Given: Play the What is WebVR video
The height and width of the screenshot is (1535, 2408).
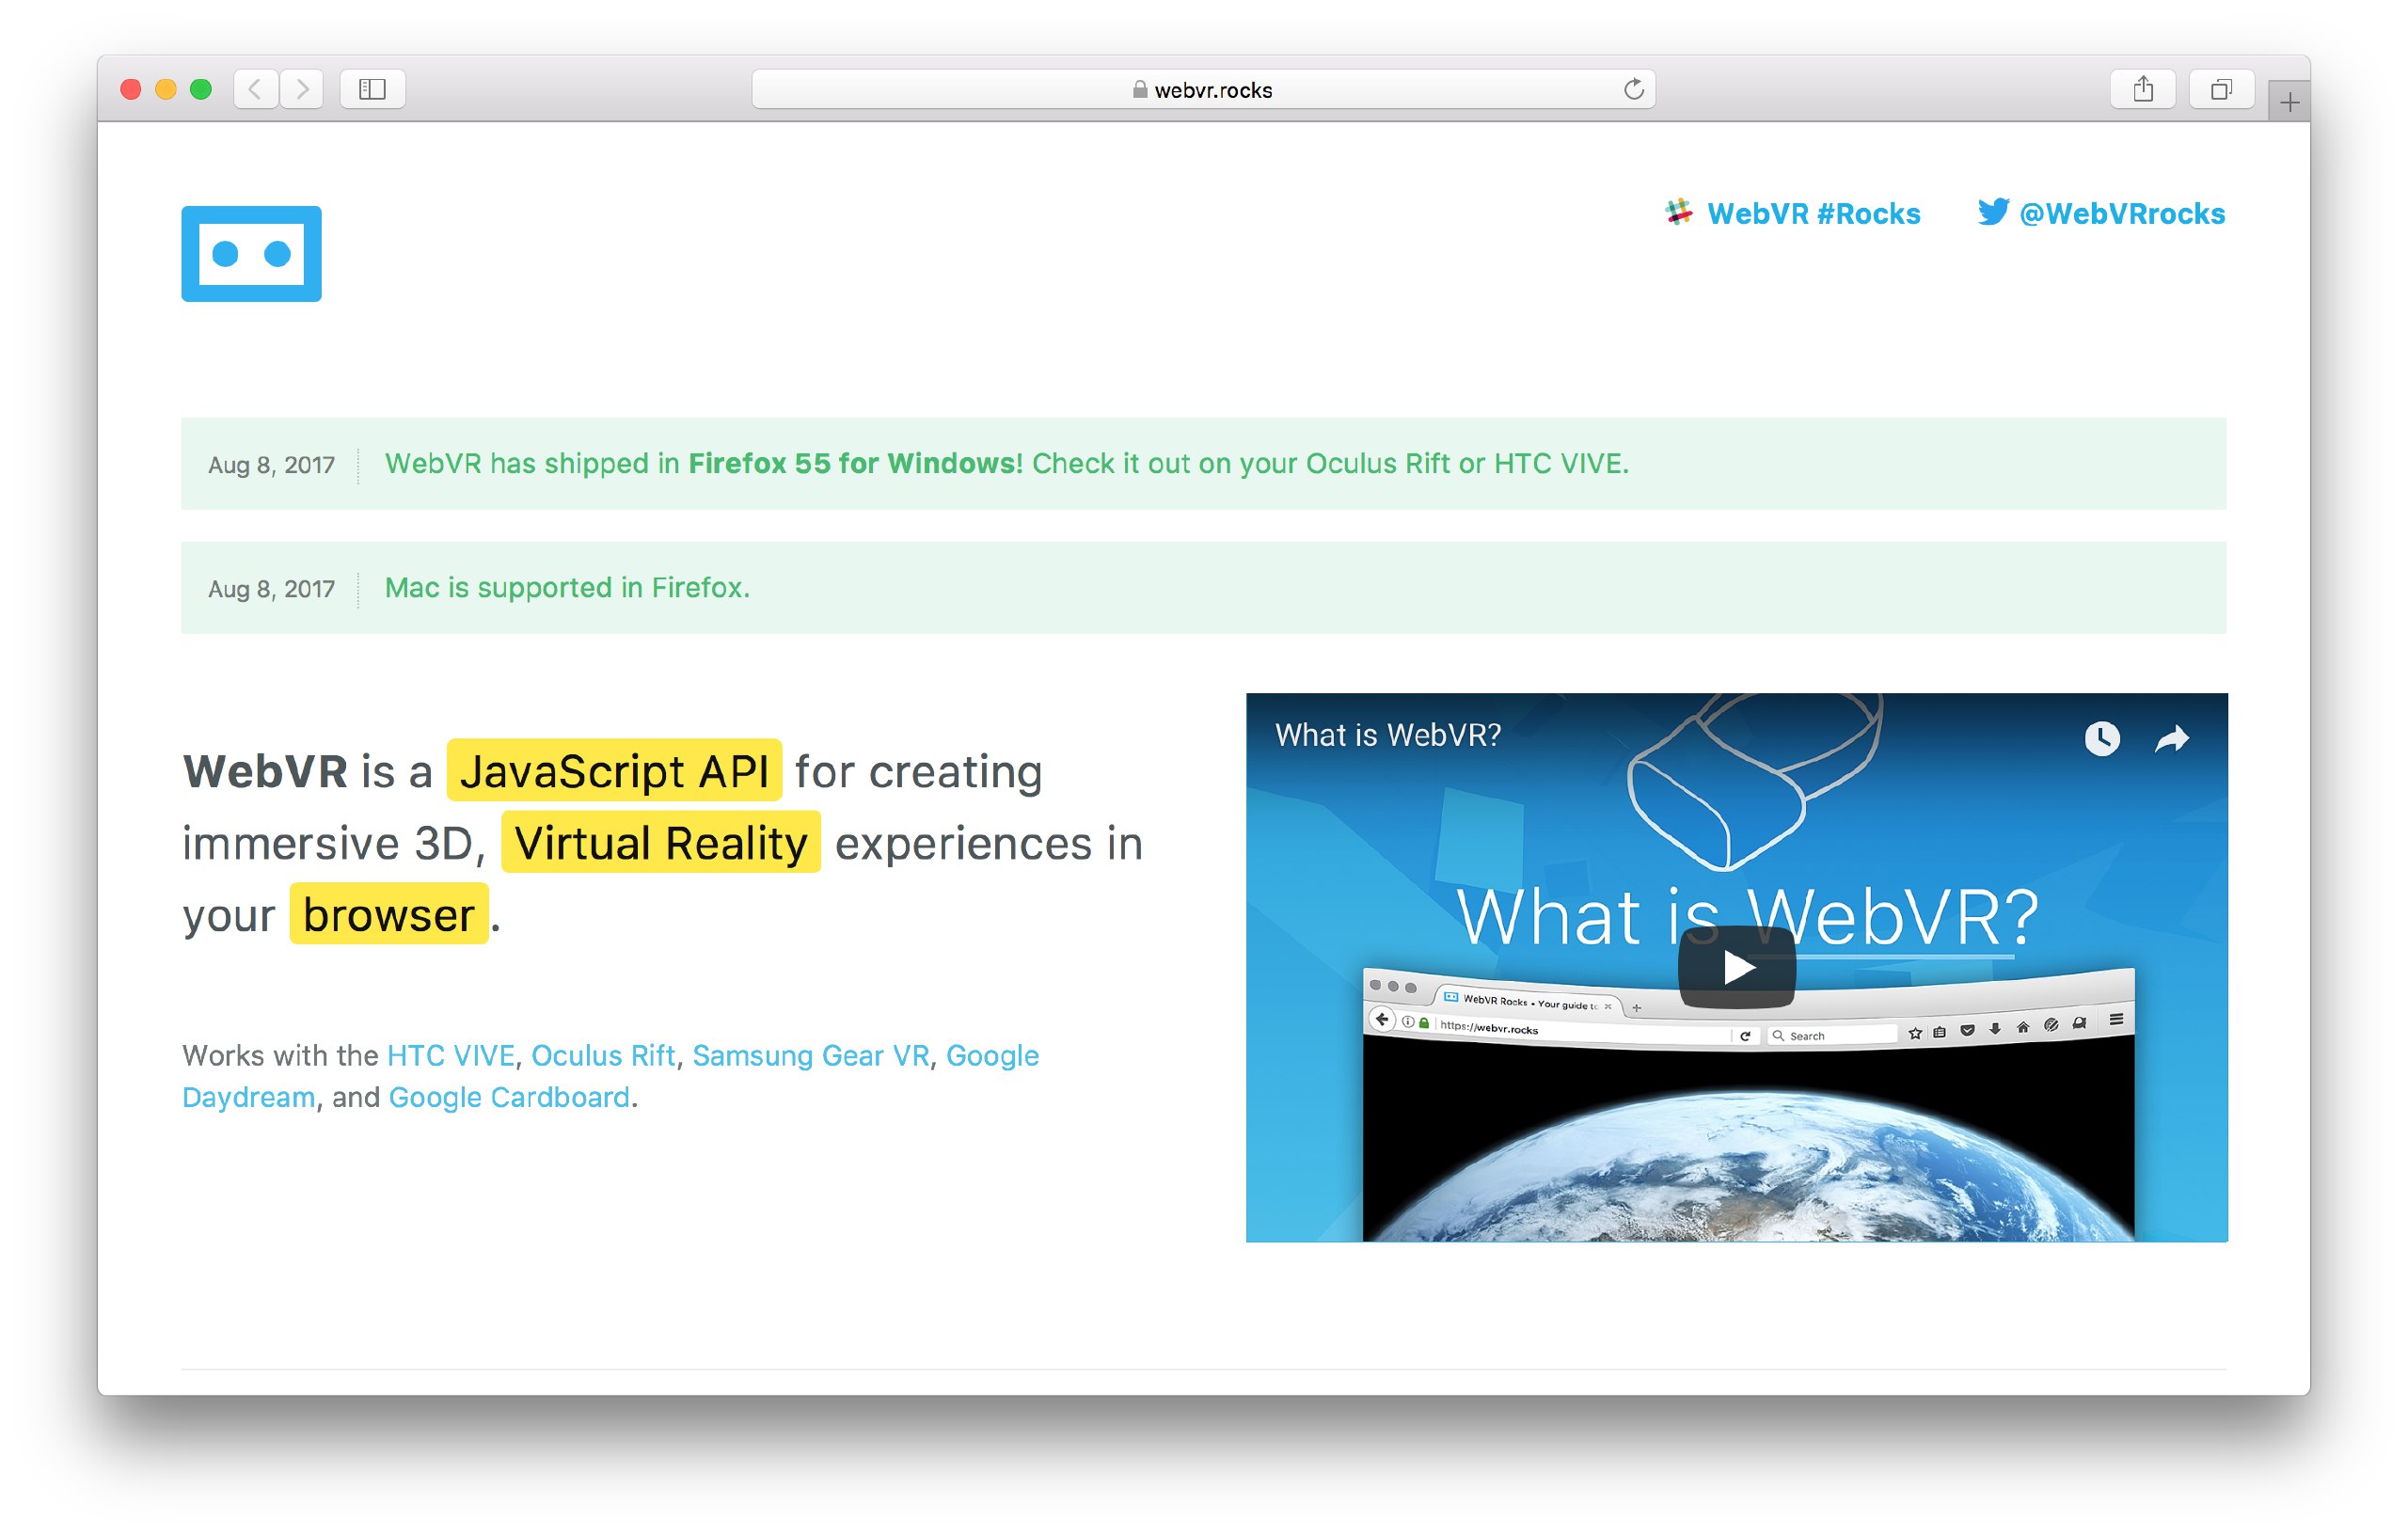Looking at the screenshot, I should (1736, 967).
